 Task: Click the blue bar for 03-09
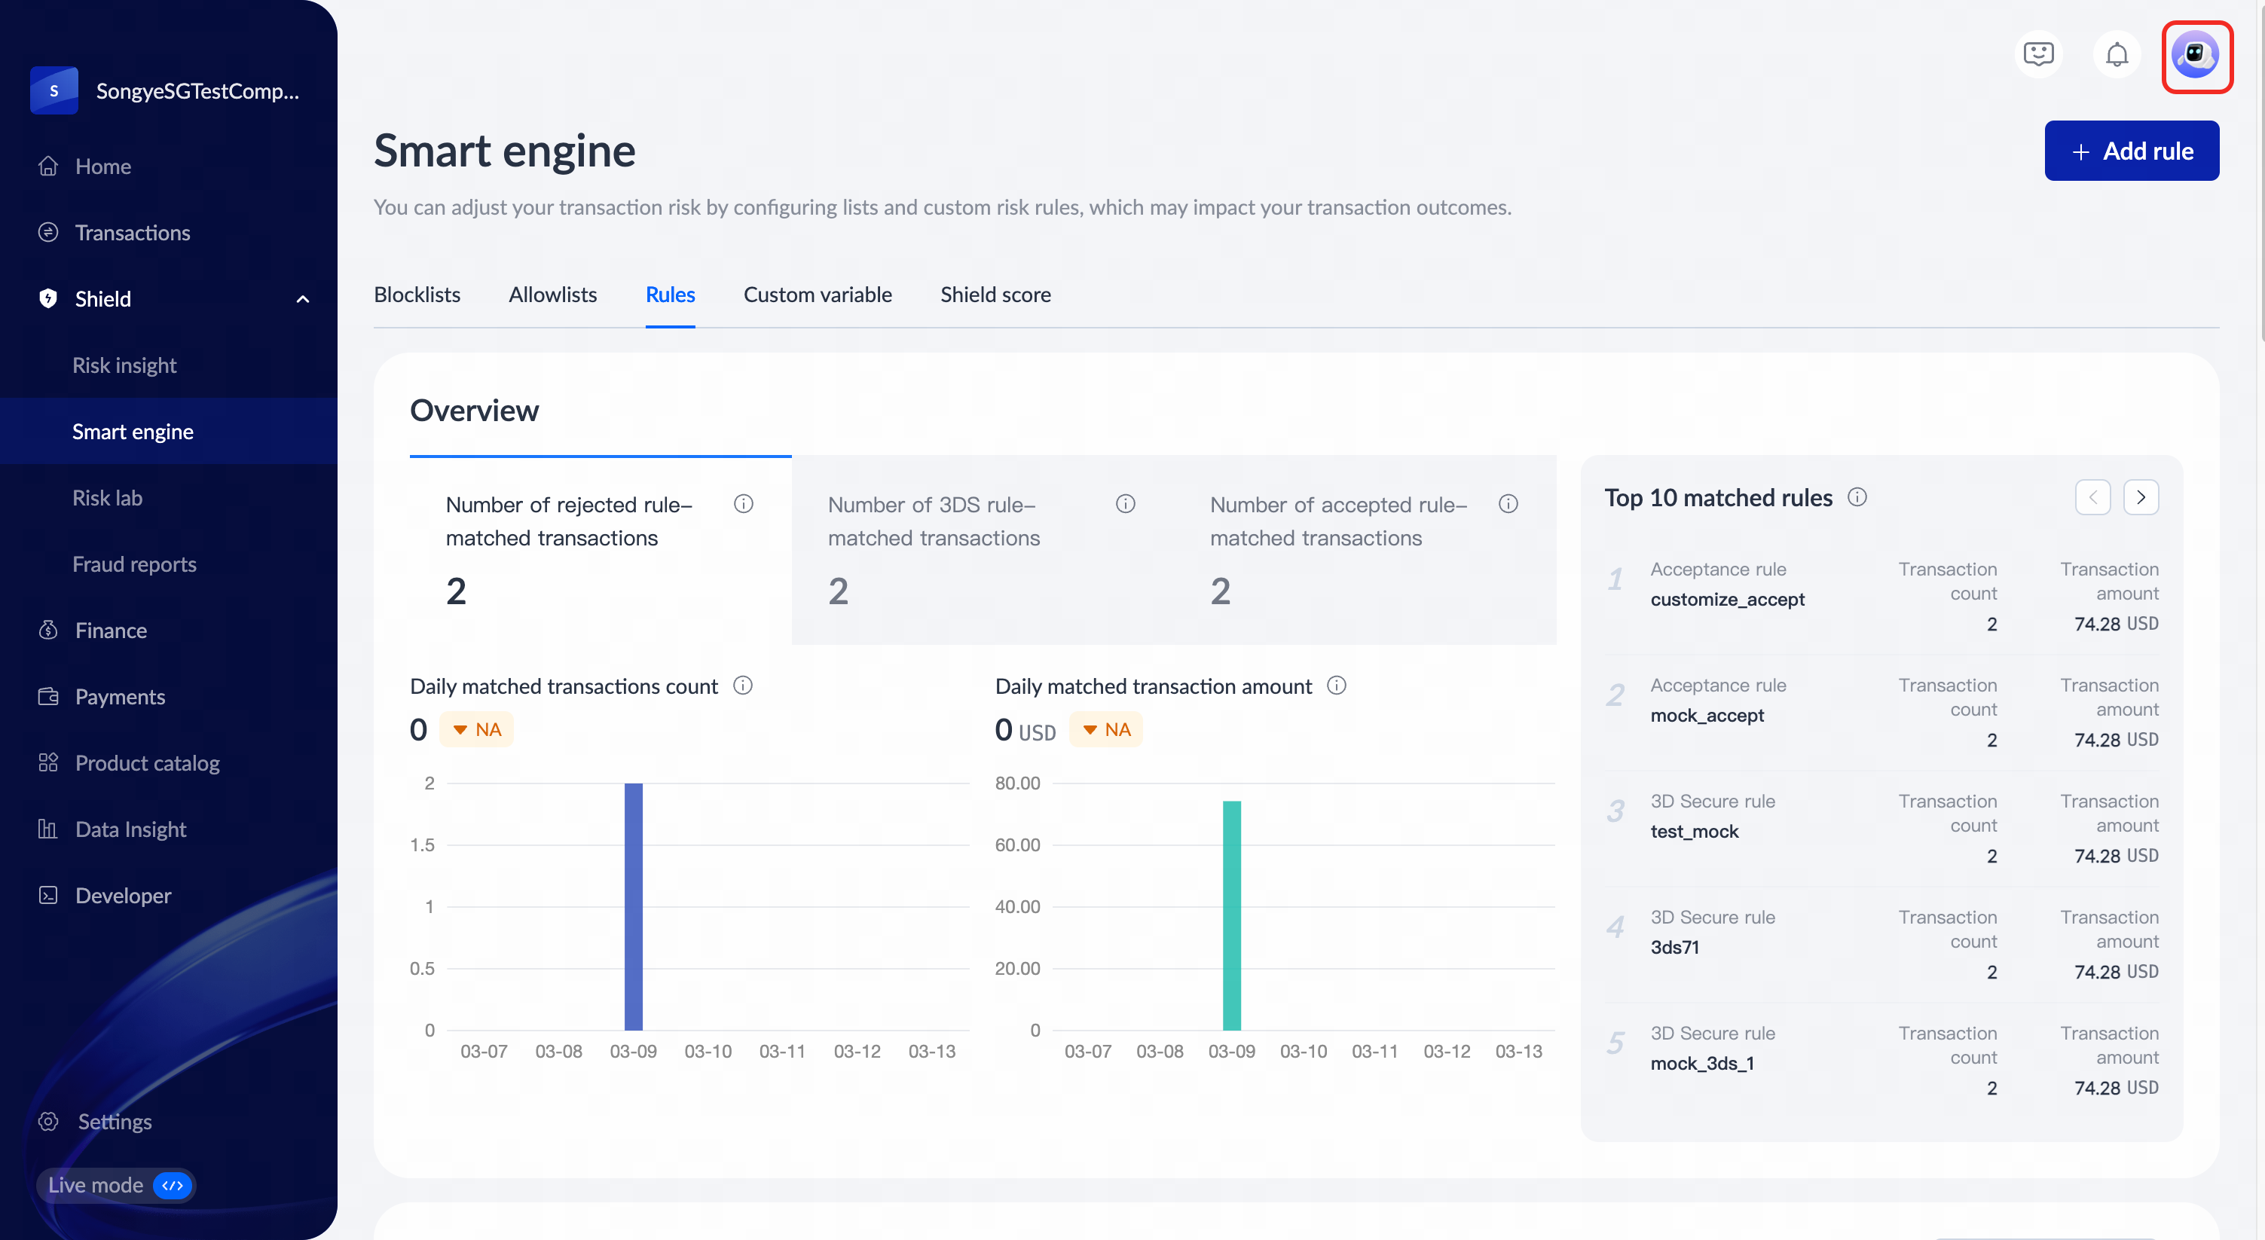pos(633,906)
